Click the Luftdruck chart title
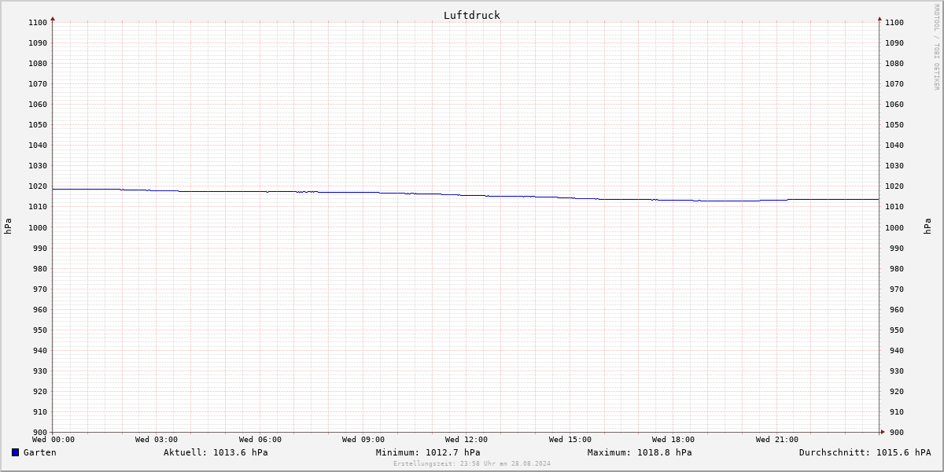The height and width of the screenshot is (472, 944). point(472,15)
